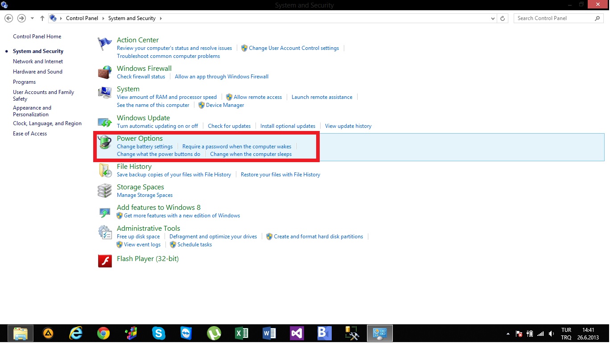Open Change battery settings link
The image size is (610, 343).
coord(144,147)
